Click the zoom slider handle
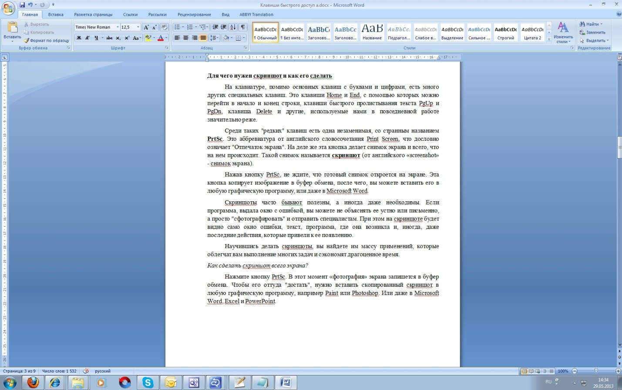The image size is (622, 390). 596,371
